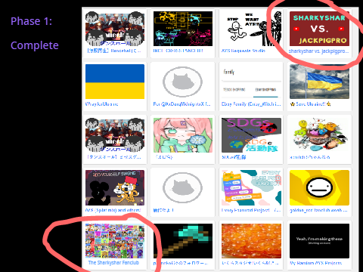Open the SDGs globe thumbnail
The image size is (363, 272).
pos(251,135)
